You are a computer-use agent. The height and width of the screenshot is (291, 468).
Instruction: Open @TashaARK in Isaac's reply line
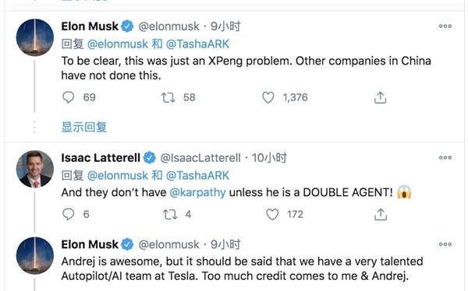coord(197,175)
